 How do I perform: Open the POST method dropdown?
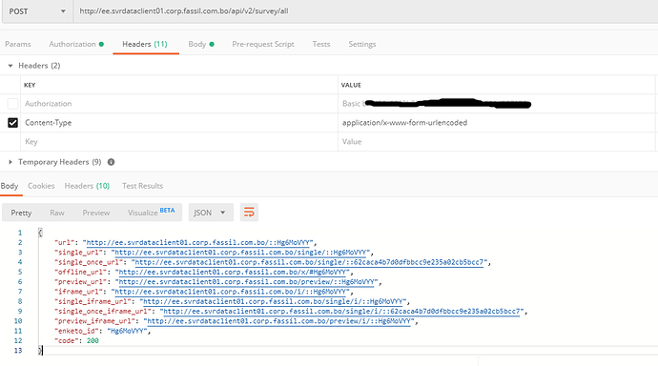click(37, 11)
